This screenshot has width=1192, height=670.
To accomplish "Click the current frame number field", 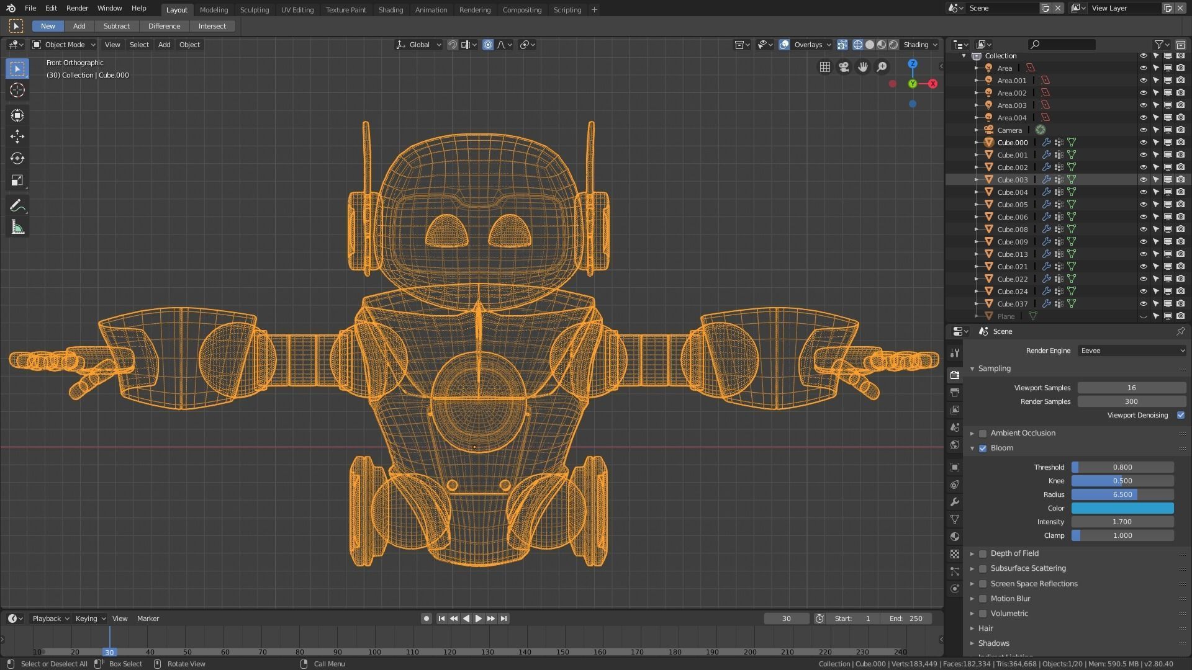I will (787, 619).
